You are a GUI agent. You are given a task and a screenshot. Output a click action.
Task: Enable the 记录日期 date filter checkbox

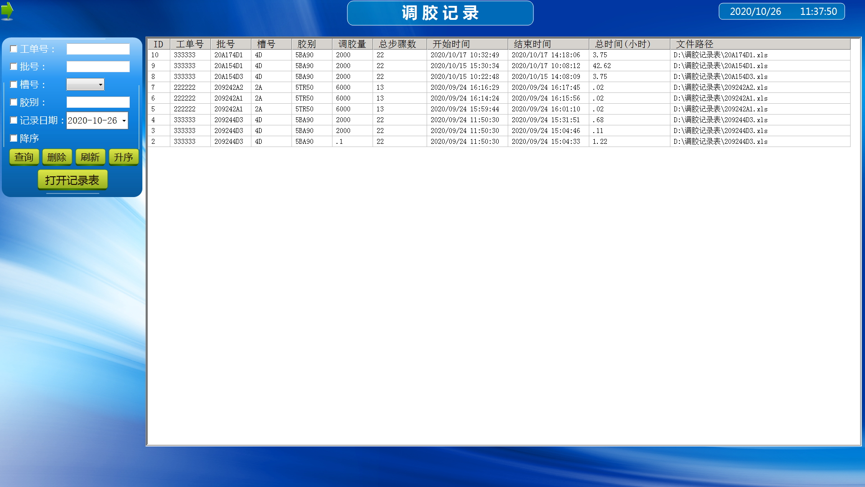tap(14, 120)
